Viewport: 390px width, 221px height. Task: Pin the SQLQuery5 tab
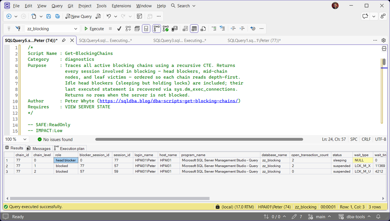click(x=64, y=40)
